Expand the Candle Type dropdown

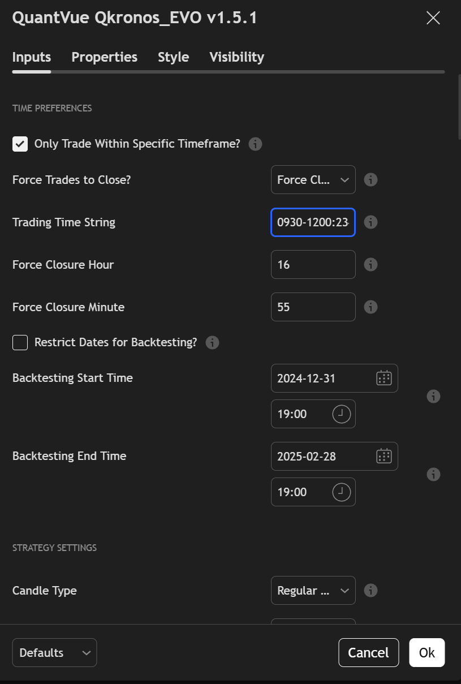click(313, 591)
